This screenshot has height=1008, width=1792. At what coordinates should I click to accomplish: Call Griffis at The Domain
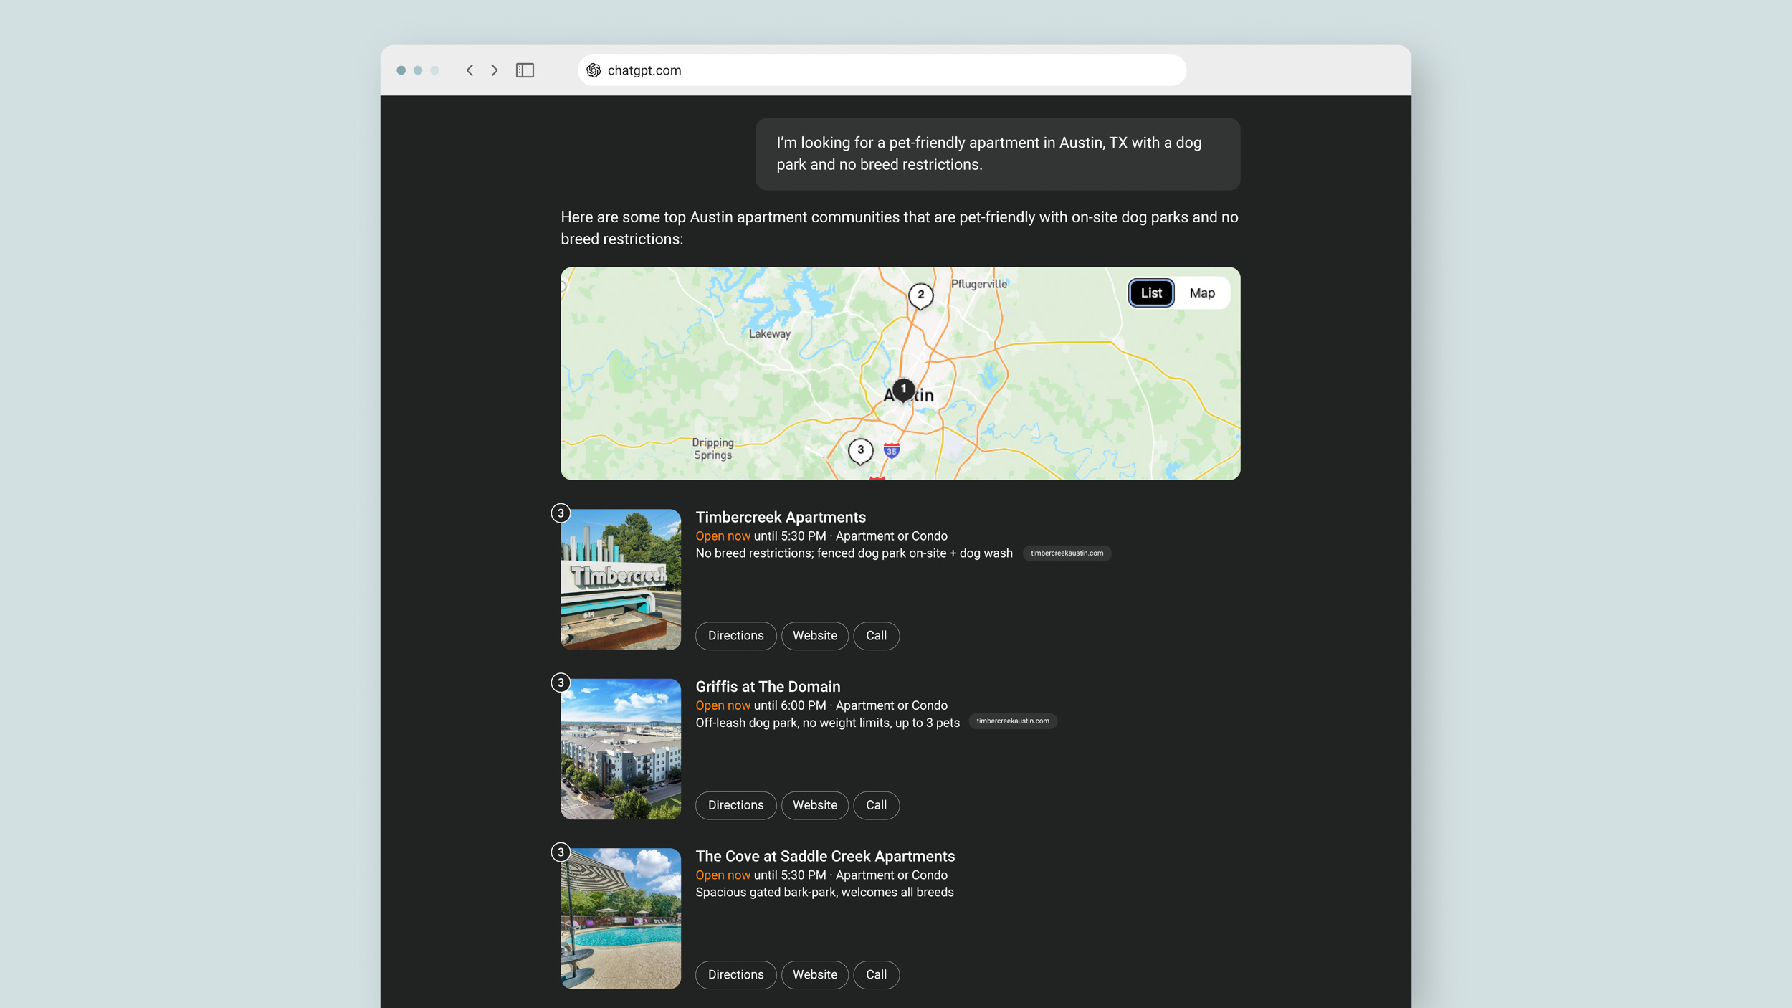pos(876,805)
